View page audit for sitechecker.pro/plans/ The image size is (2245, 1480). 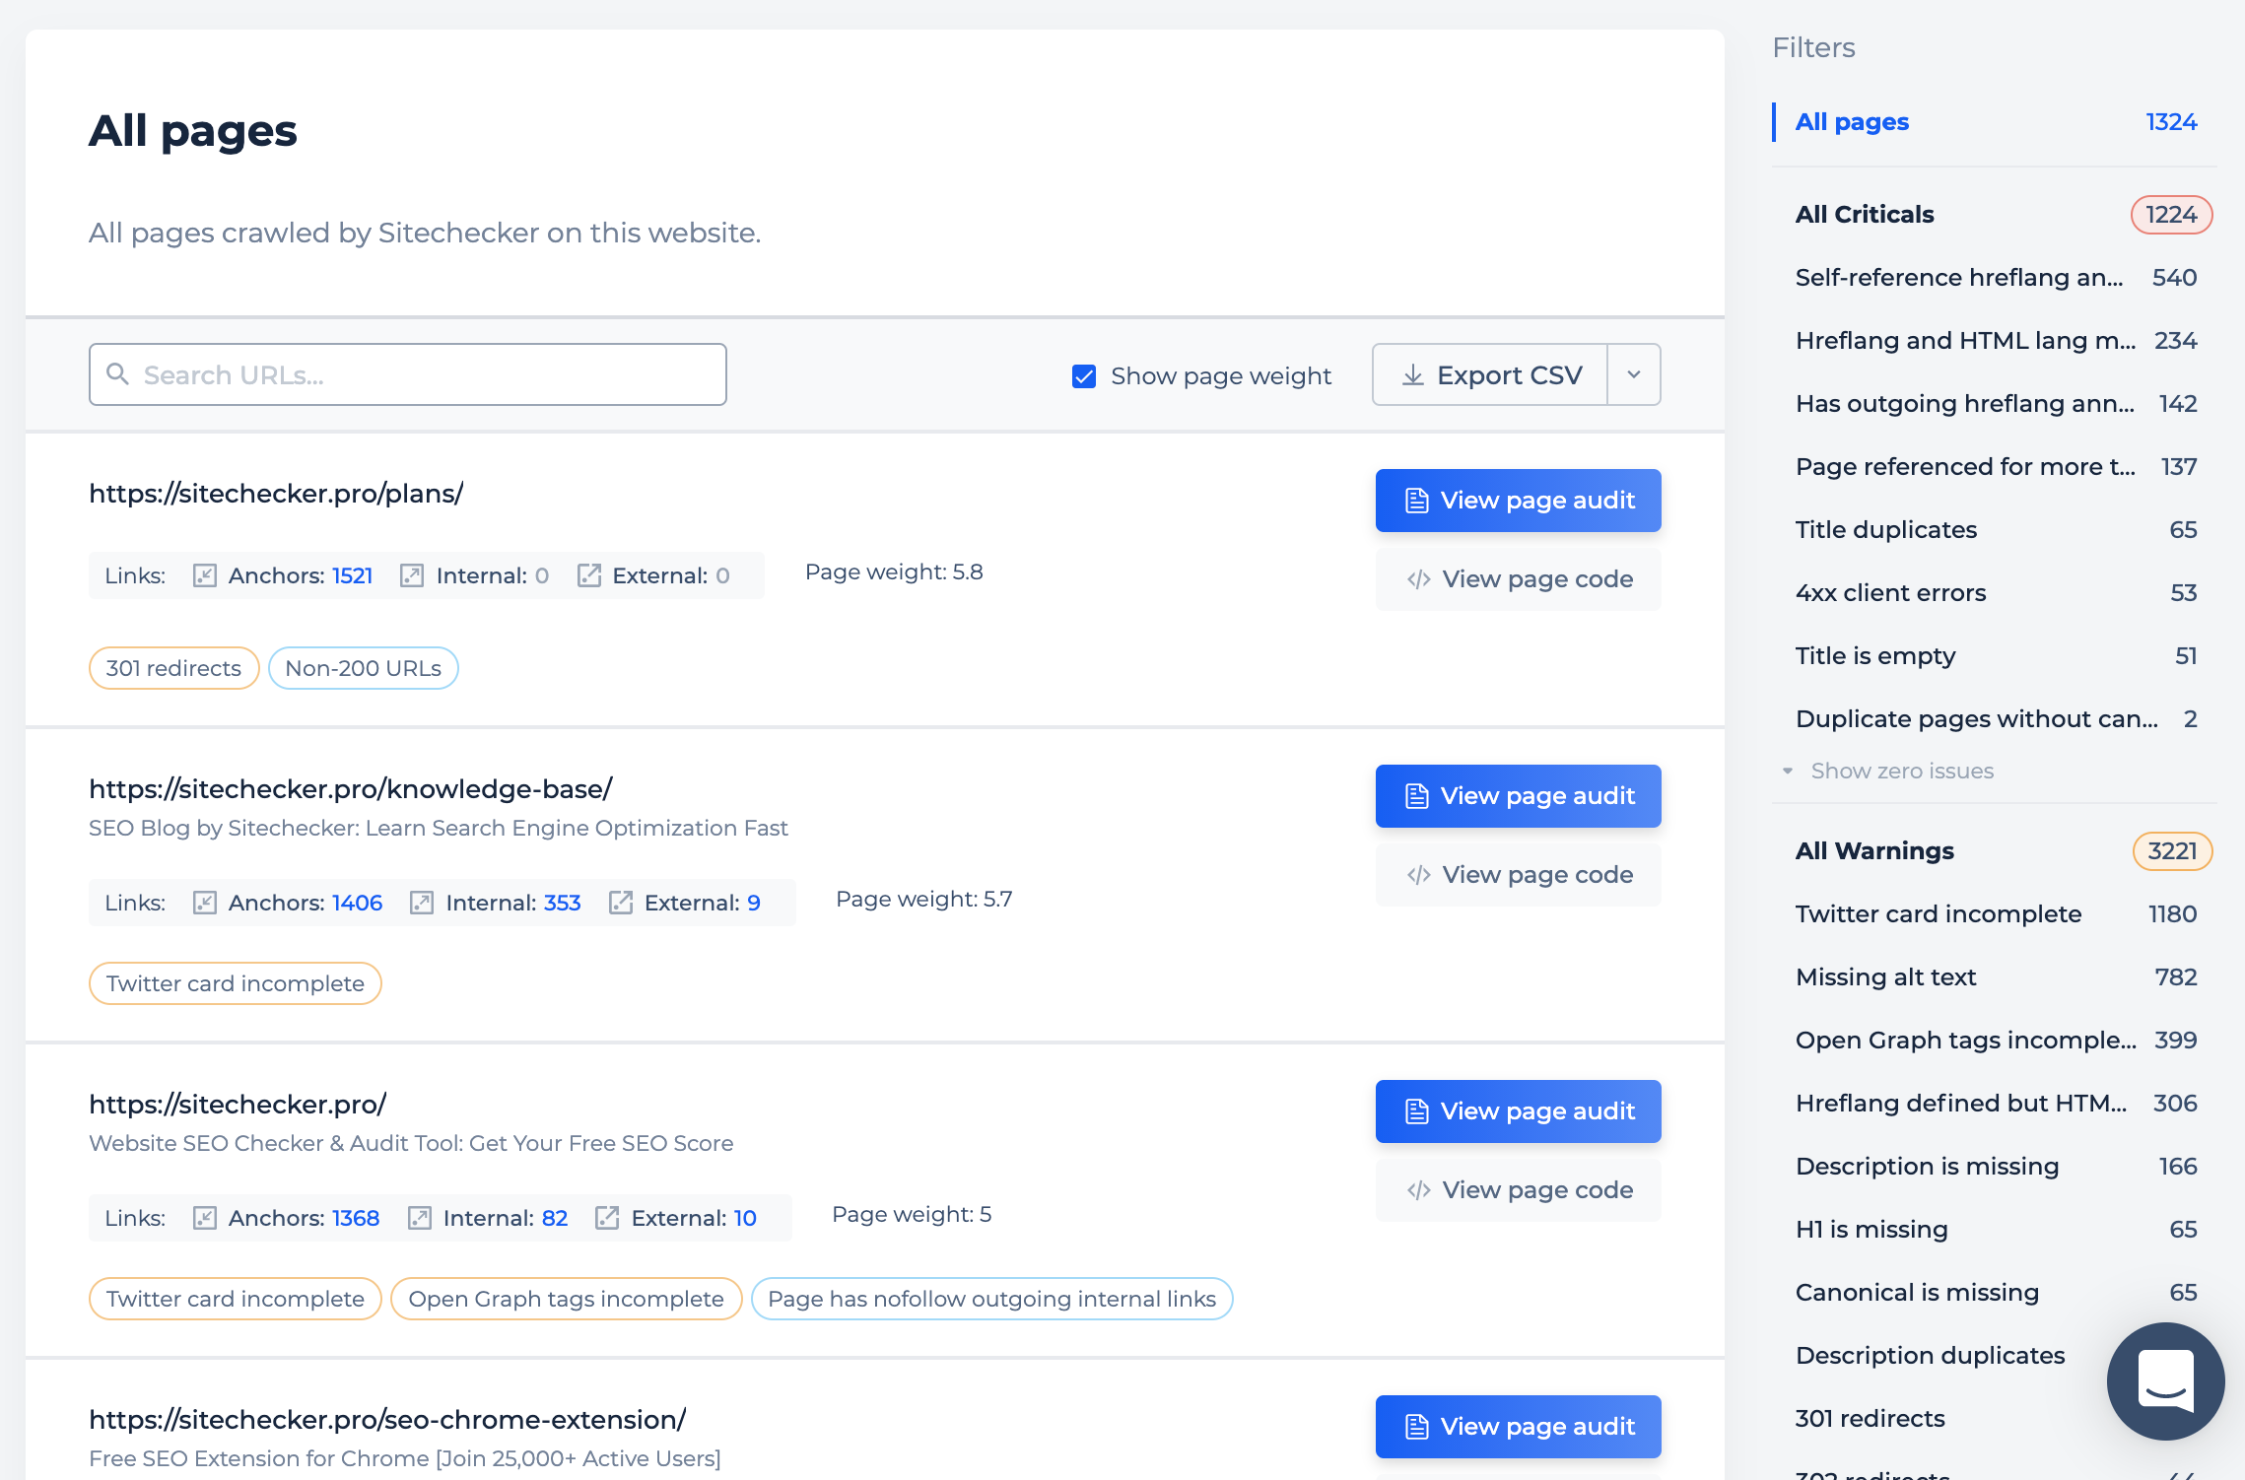tap(1518, 501)
